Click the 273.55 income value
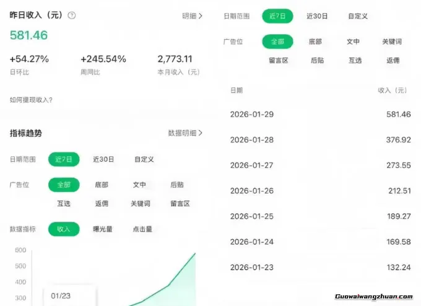 (x=399, y=165)
